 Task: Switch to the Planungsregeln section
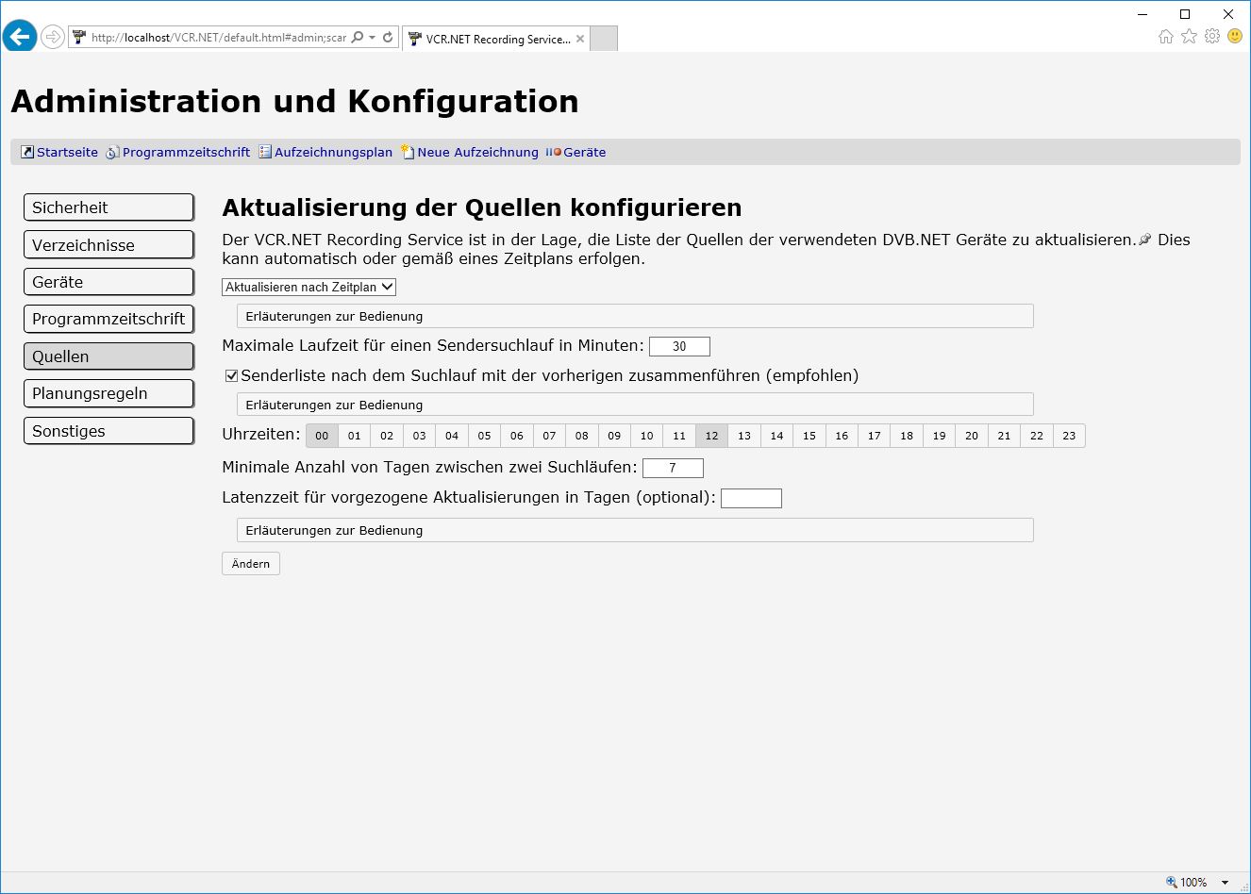(x=108, y=393)
